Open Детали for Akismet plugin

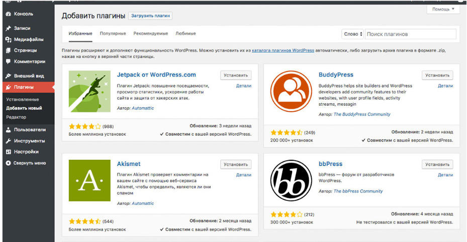pos(244,175)
